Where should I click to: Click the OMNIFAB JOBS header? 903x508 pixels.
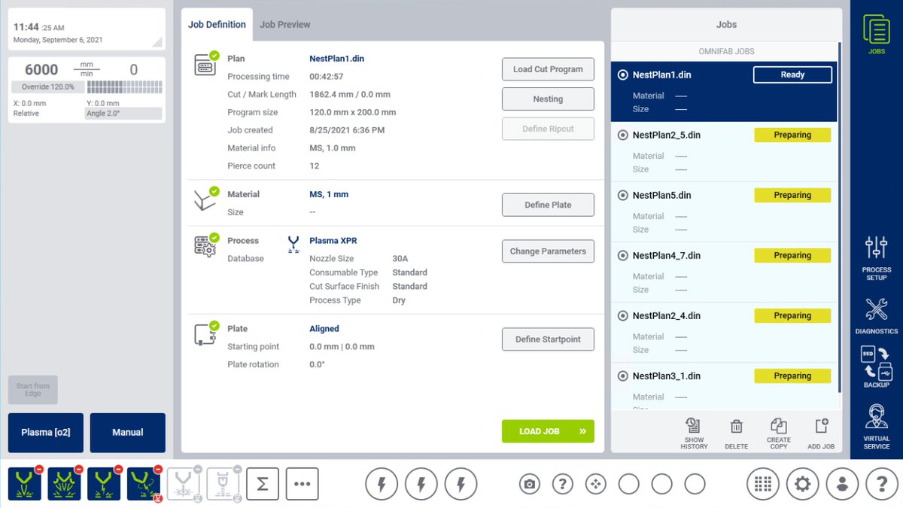(x=726, y=51)
